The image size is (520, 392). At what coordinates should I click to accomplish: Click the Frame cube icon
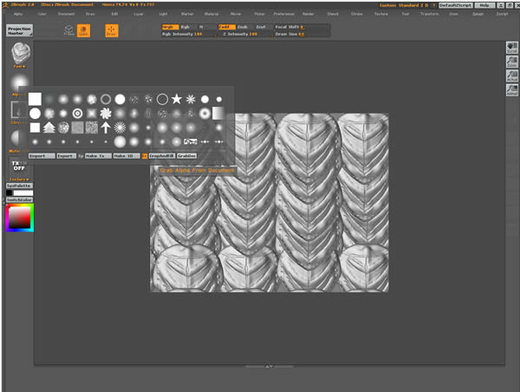tap(69, 30)
